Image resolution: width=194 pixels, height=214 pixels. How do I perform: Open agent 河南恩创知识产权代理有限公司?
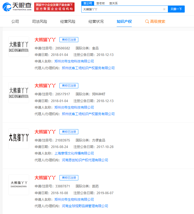click(x=85, y=160)
